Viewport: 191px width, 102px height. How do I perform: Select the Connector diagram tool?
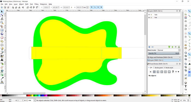[x=2, y=82]
